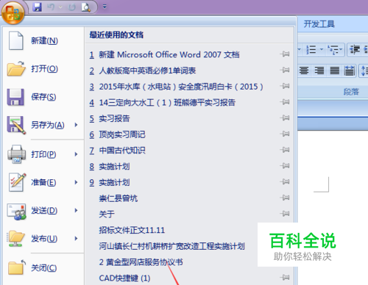Pin the 9 实施计划 document

click(x=285, y=181)
